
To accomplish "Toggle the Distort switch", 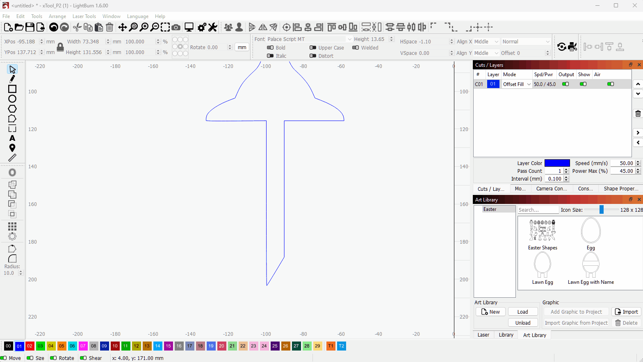I will [313, 56].
